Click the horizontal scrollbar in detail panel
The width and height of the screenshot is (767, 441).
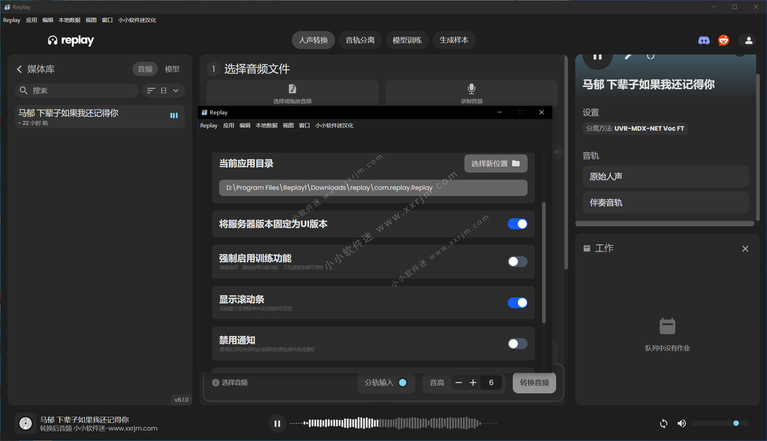[x=664, y=224]
